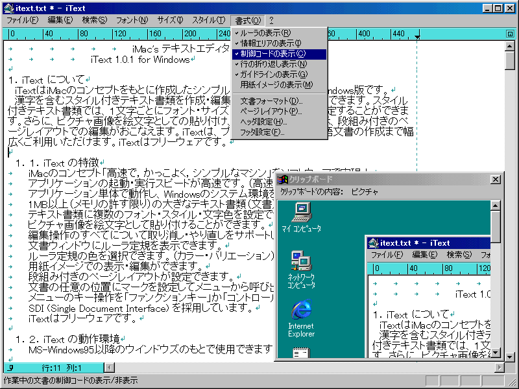Click heading 1. 2. iText の動作環境
The height and width of the screenshot is (389, 519).
tap(67, 339)
